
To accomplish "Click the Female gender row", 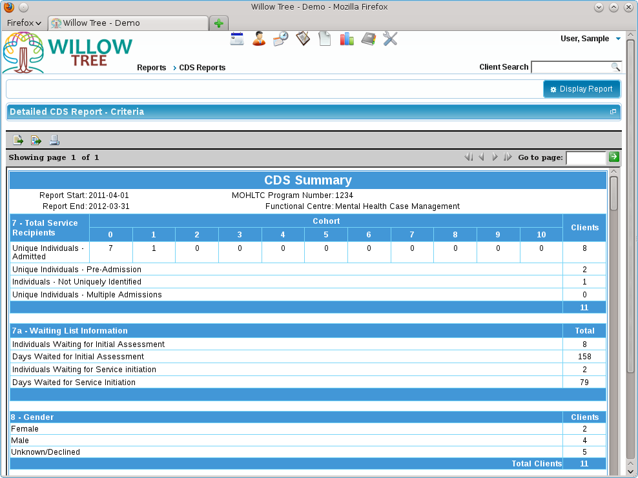I will 307,429.
